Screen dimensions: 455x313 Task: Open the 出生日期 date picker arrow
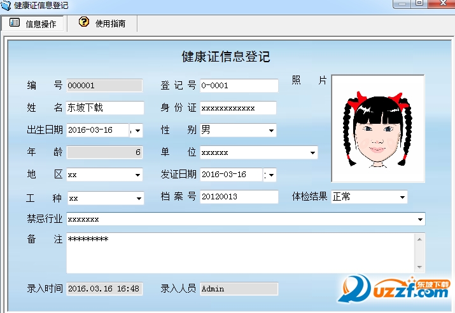138,131
